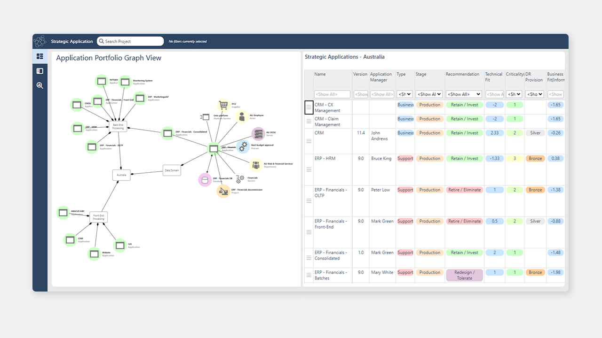Click the Peter Low manager cell
Image resolution: width=602 pixels, height=338 pixels.
pos(380,190)
